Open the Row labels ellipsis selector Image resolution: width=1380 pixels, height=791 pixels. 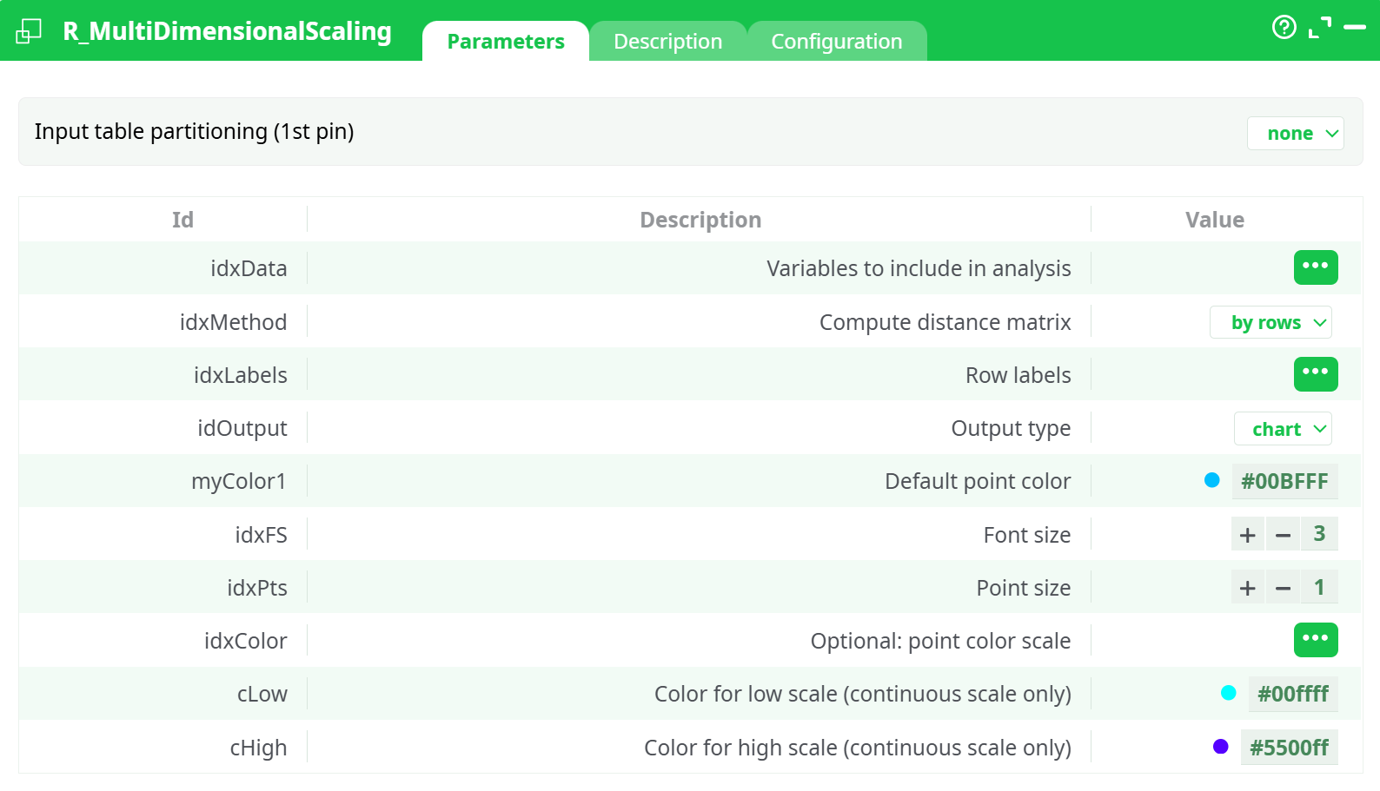[x=1316, y=374]
